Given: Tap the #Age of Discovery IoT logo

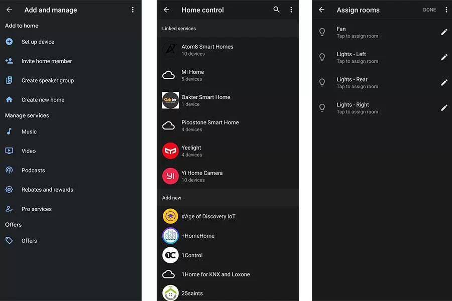Looking at the screenshot, I should pos(170,216).
